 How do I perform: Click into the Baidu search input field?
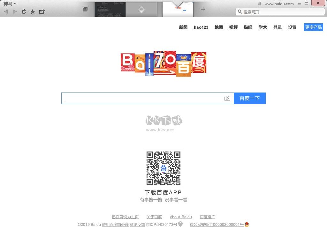(x=144, y=98)
